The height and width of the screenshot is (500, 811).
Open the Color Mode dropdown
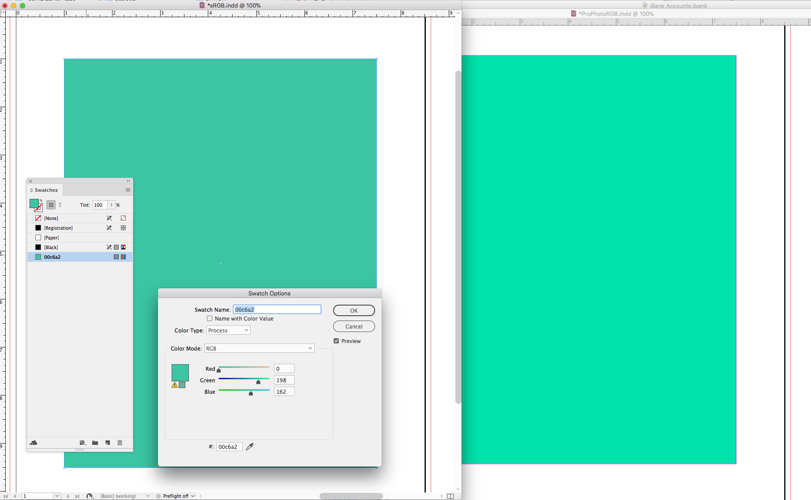pos(259,348)
